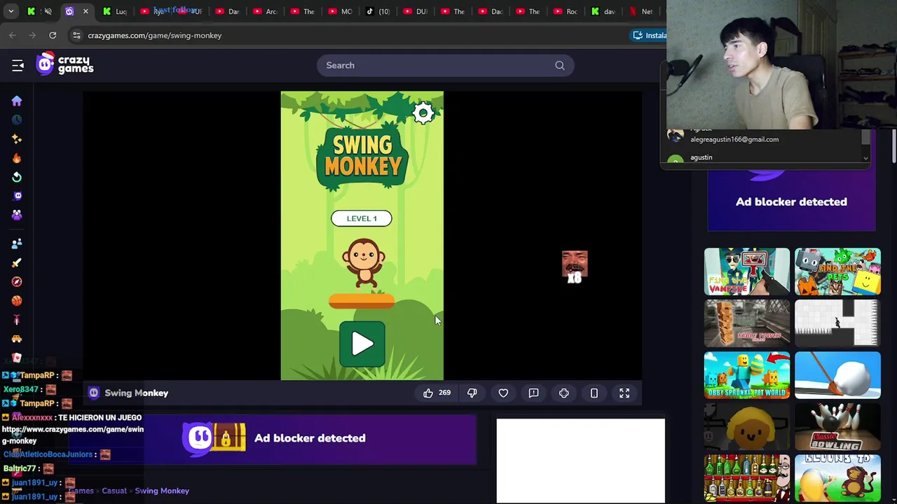Go forward in browser history

click(x=33, y=35)
